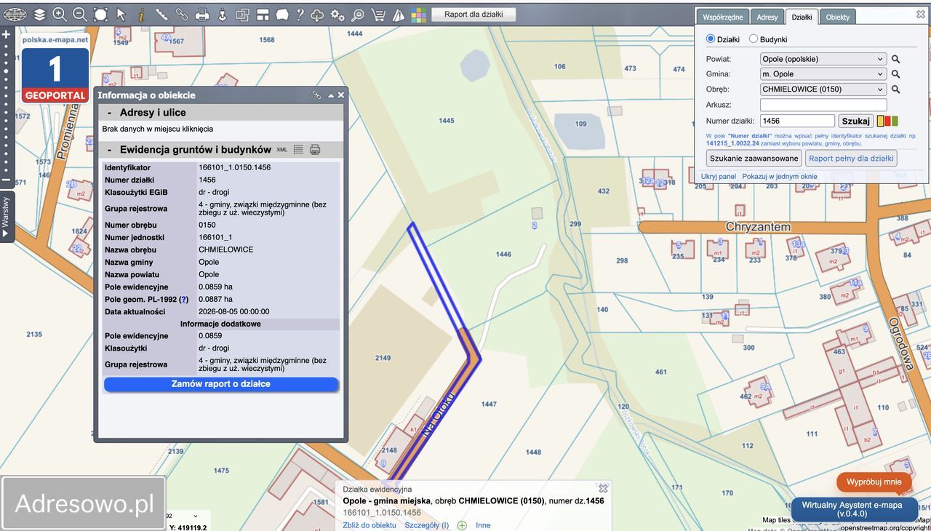Print the land registry information
Viewport: 931px width, 531px height.
pos(315,150)
